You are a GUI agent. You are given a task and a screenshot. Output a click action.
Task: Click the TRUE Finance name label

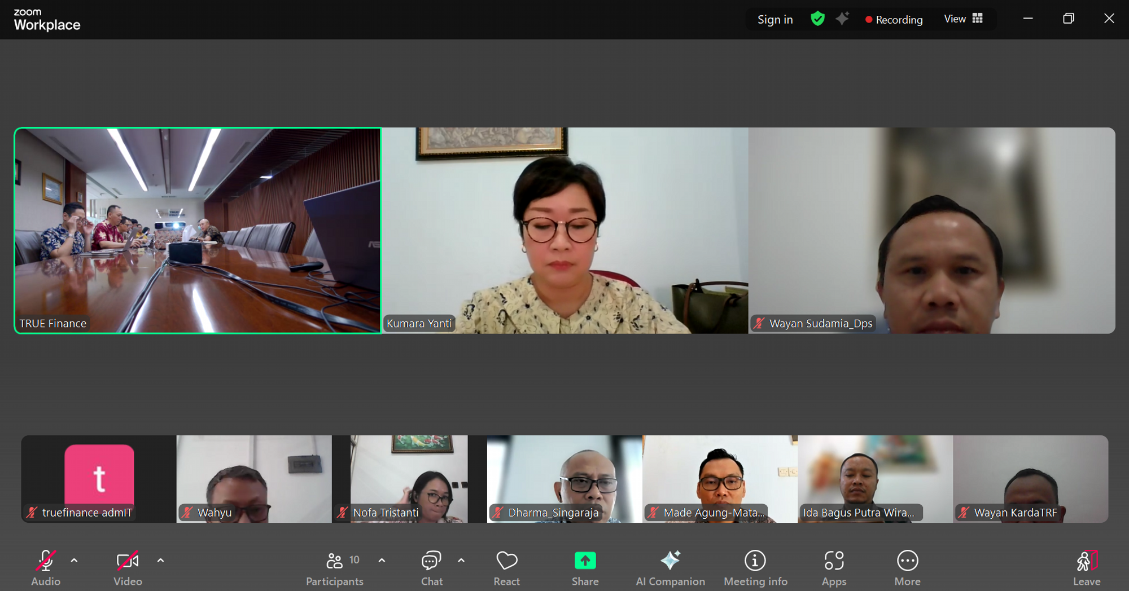point(53,323)
